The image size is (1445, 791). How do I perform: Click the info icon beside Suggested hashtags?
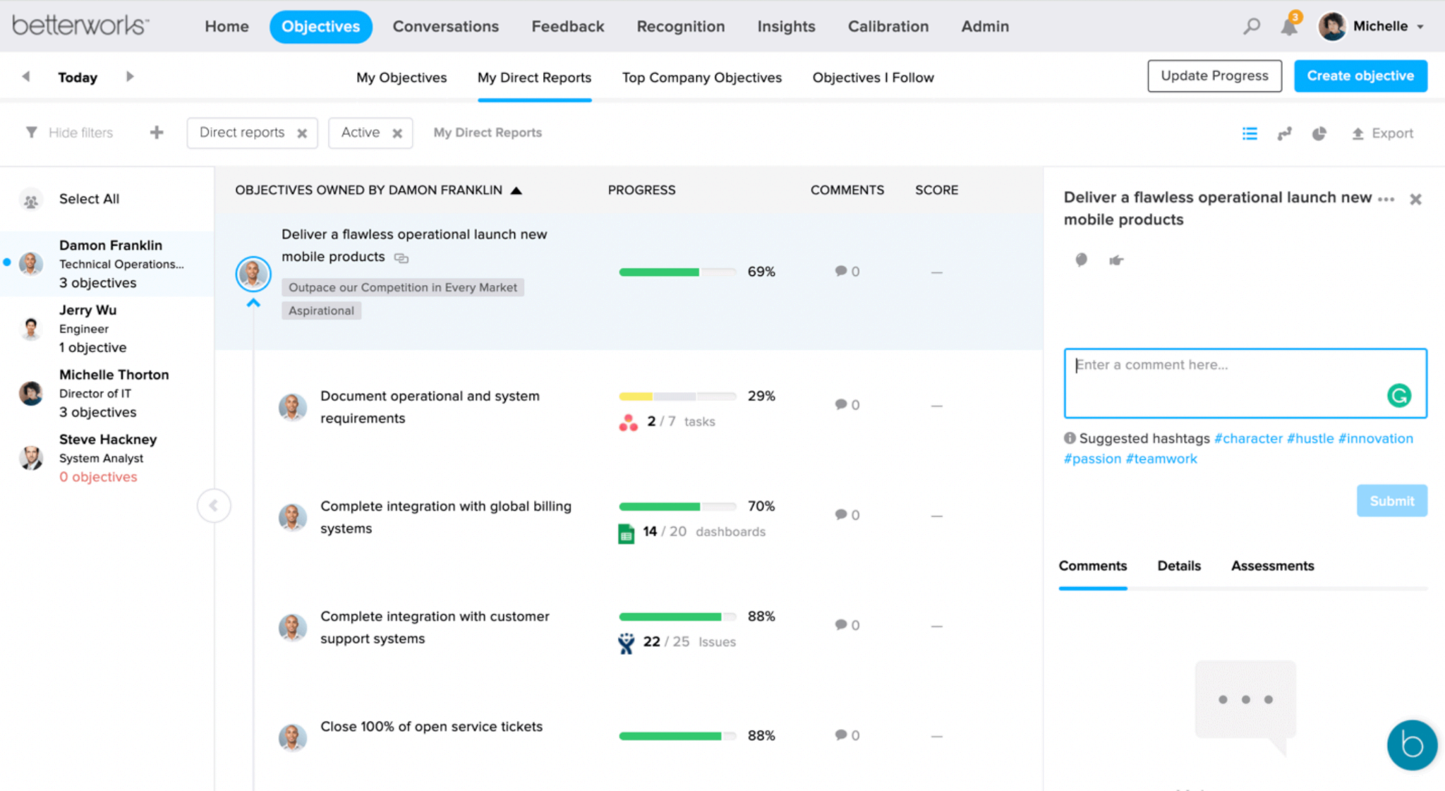point(1070,438)
